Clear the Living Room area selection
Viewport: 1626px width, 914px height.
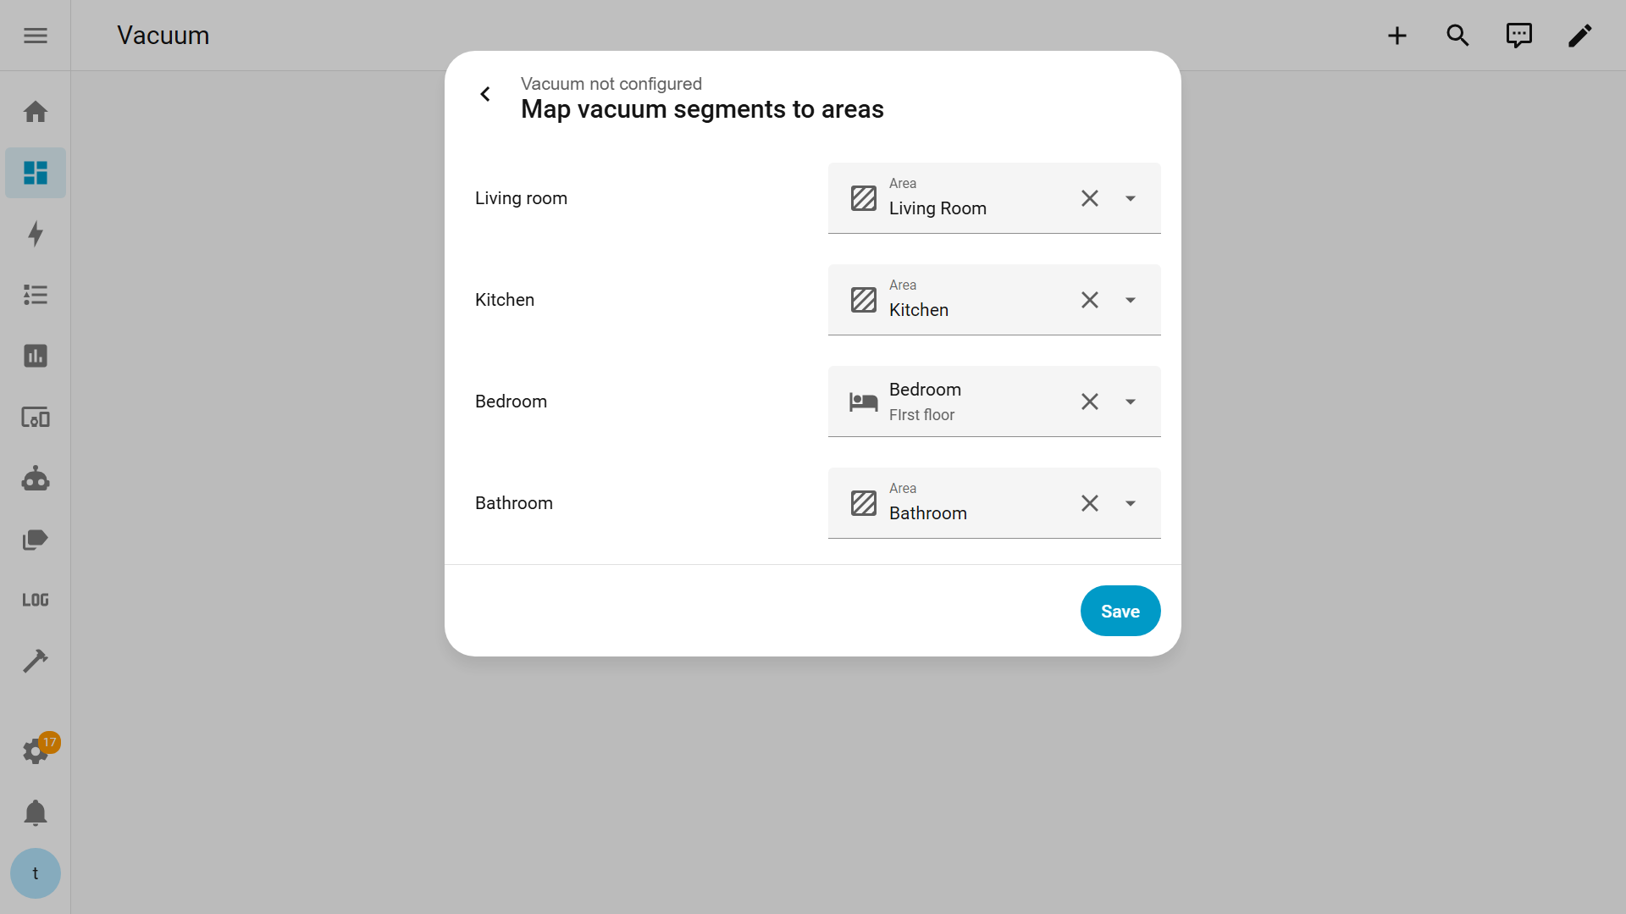[1090, 198]
